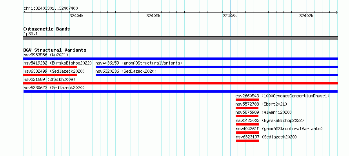Select the 1p35.1 band label
This screenshot has height=156, width=349.
click(31, 34)
